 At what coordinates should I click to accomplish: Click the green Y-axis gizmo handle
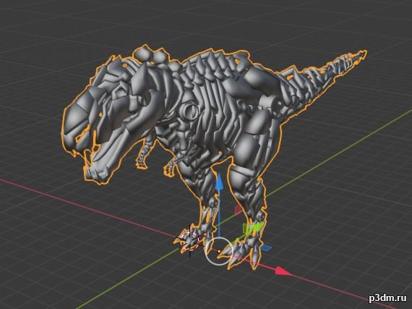[253, 228]
